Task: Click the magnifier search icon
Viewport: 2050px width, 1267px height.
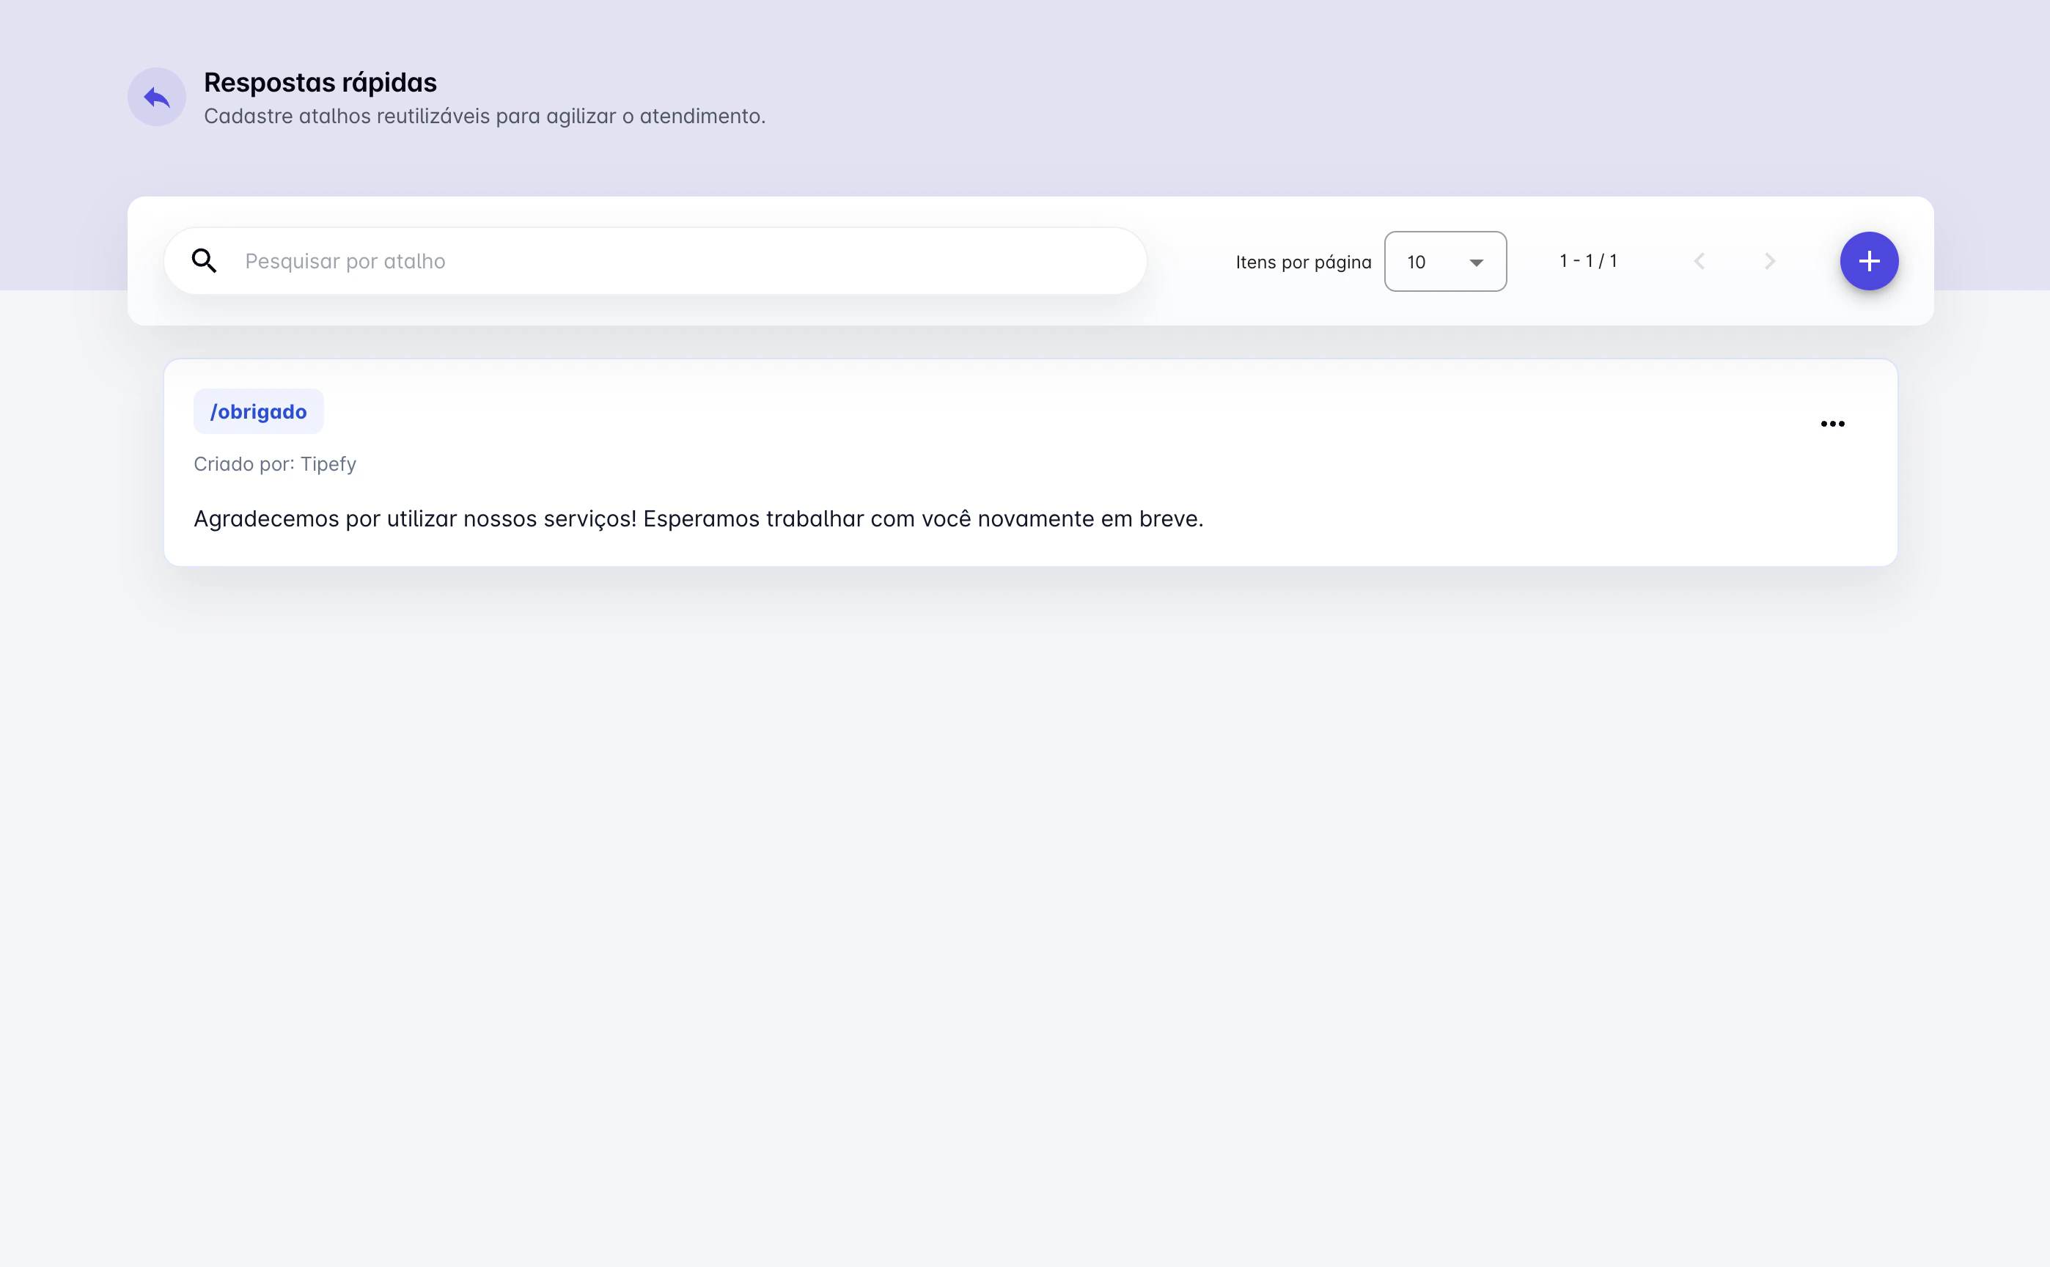Action: (x=204, y=262)
